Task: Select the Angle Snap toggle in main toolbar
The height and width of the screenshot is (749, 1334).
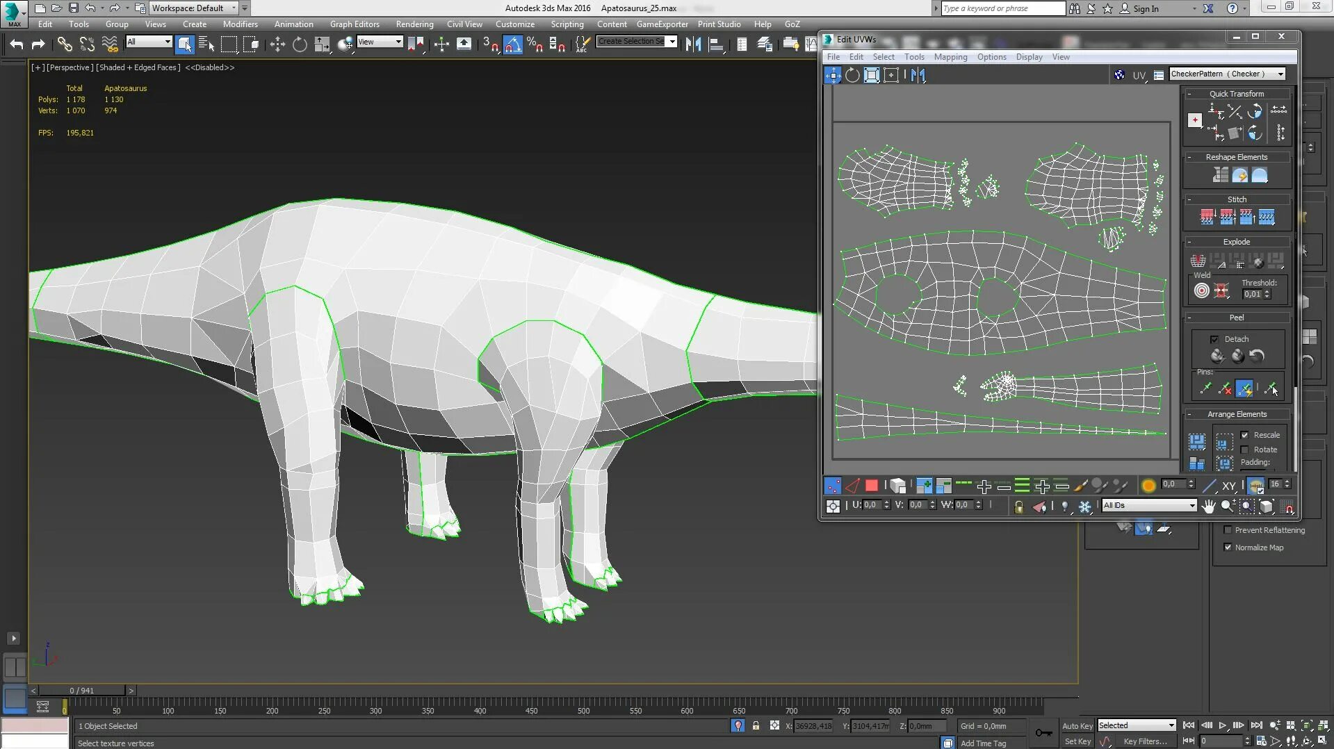Action: click(512, 44)
